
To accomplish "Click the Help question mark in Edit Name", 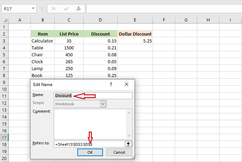I will [111, 84].
